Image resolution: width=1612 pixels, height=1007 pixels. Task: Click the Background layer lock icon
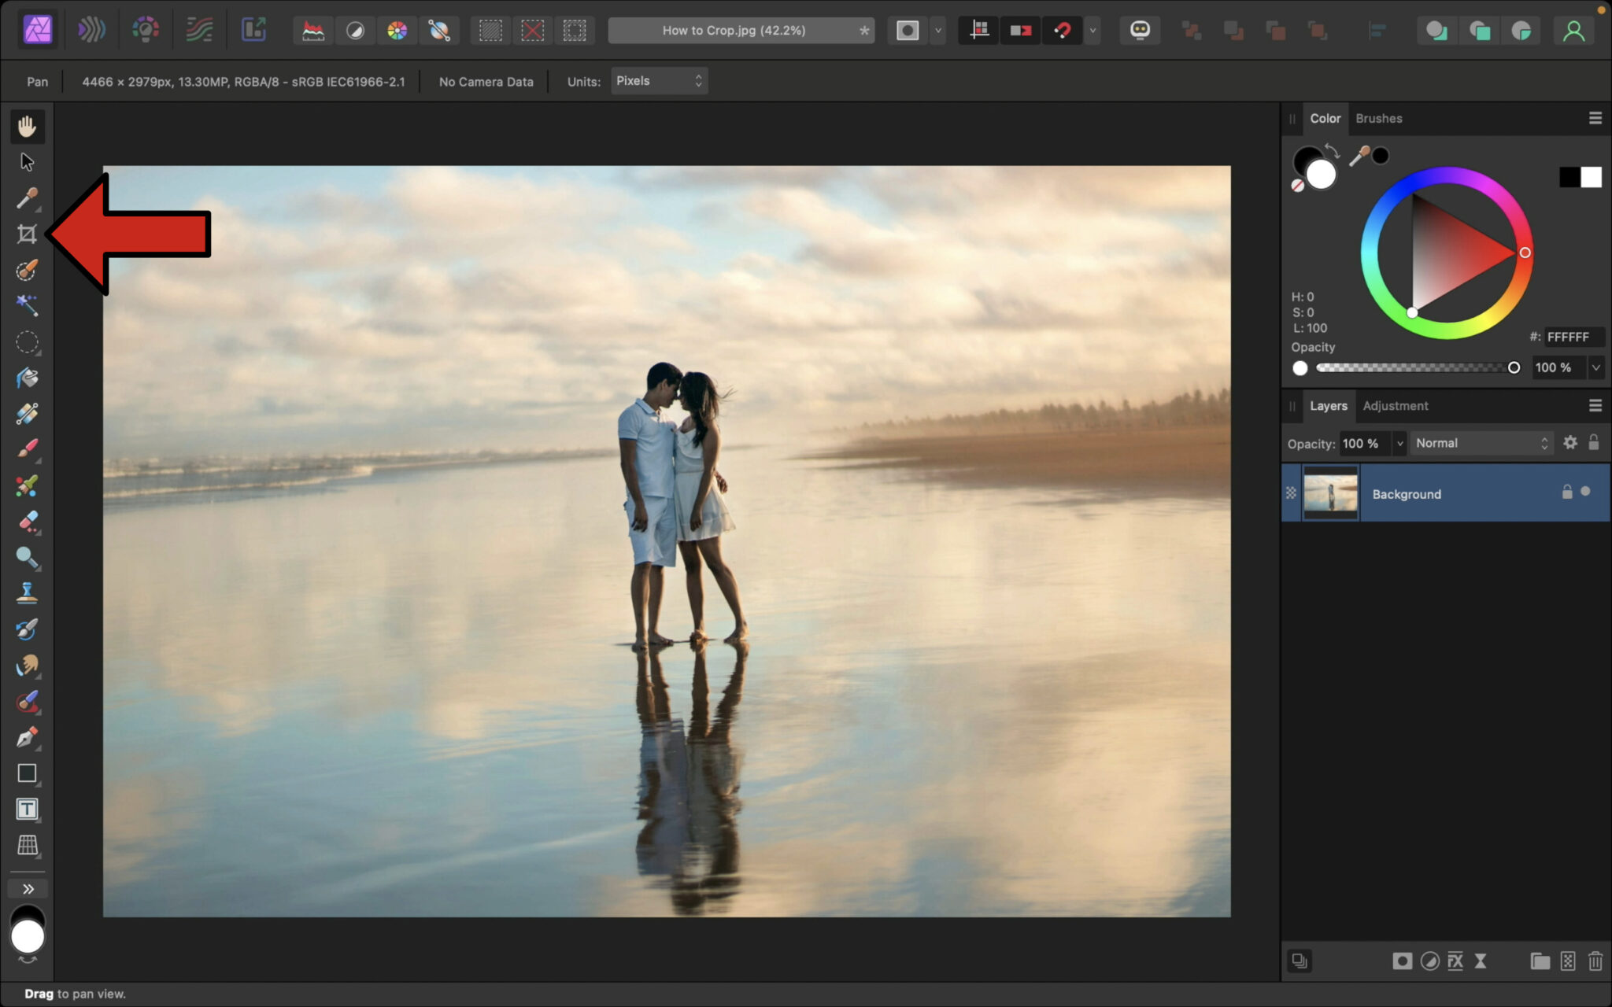[1566, 492]
